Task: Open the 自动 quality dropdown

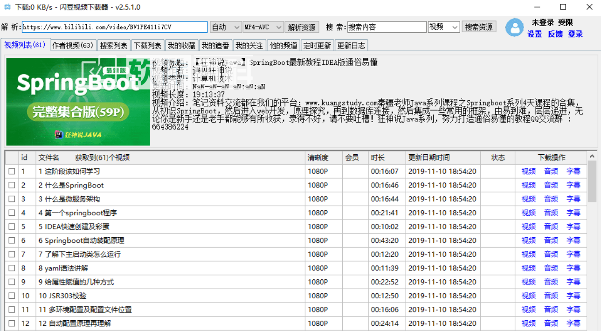Action: tap(226, 27)
